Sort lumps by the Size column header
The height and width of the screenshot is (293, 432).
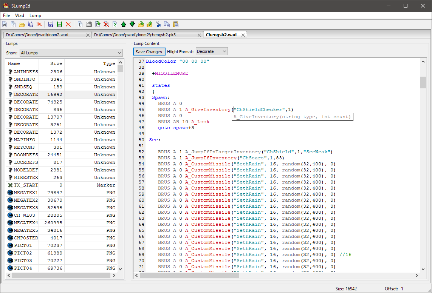click(51, 63)
